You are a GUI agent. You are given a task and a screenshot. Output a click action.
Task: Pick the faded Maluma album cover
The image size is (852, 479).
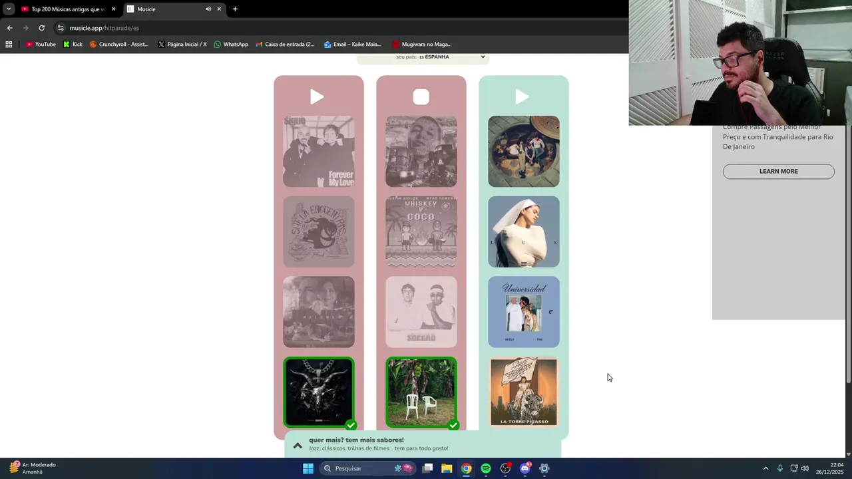coord(319,312)
